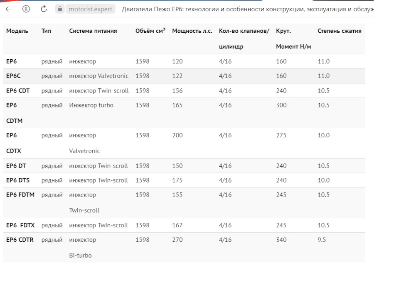399x282 pixels.
Task: Click the "Инжектор turbo" cell
Action: point(91,105)
